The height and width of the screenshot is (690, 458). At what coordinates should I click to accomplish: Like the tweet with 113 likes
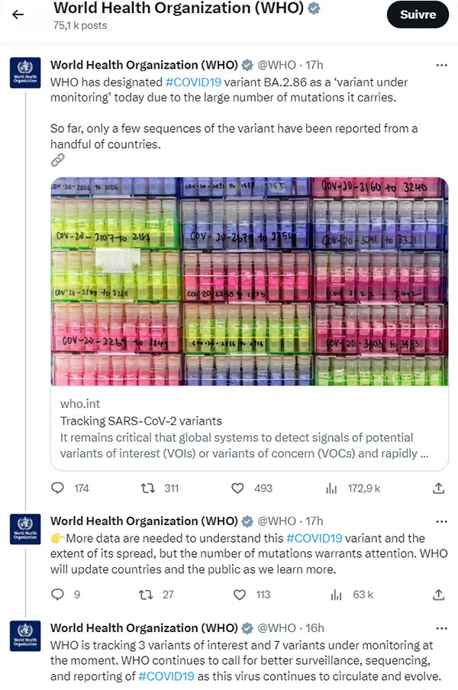tap(240, 595)
